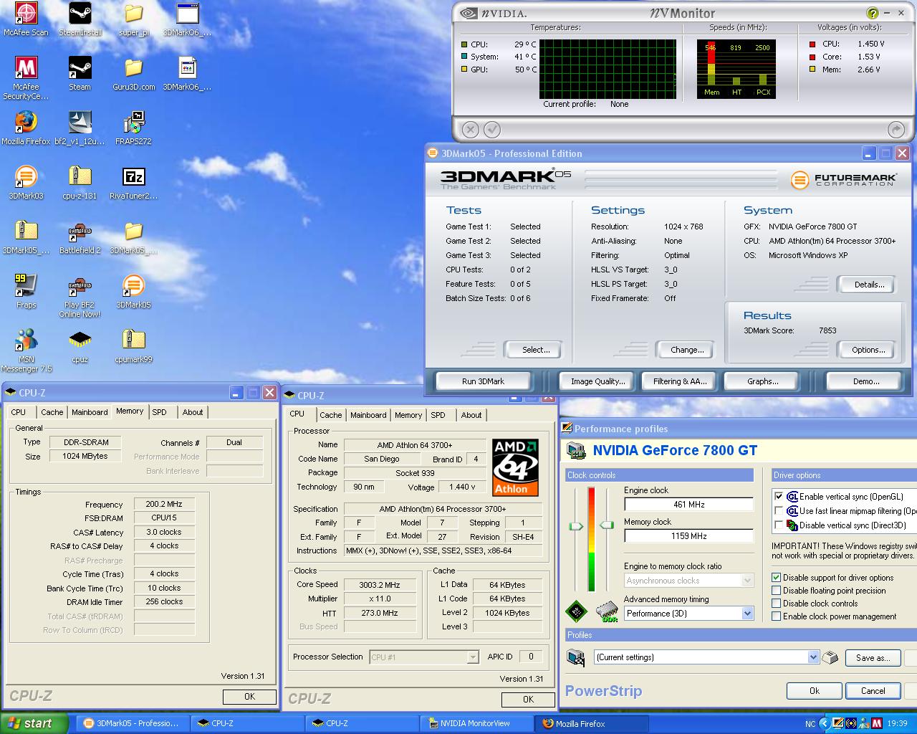This screenshot has width=917, height=734.
Task: Launch Battlefield 2 desktop shortcut
Action: click(x=80, y=237)
